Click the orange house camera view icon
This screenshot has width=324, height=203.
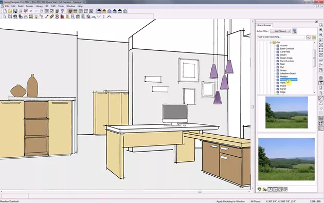pyautogui.click(x=104, y=11)
